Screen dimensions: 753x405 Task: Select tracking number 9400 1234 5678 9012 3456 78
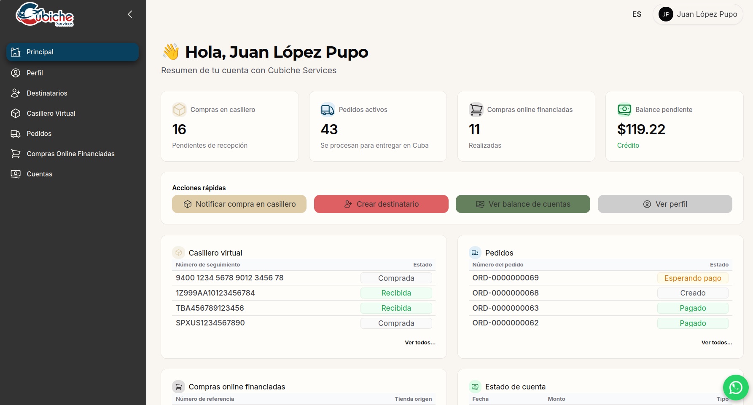(230, 278)
